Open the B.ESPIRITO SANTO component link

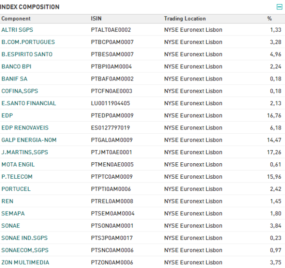[x=27, y=54]
